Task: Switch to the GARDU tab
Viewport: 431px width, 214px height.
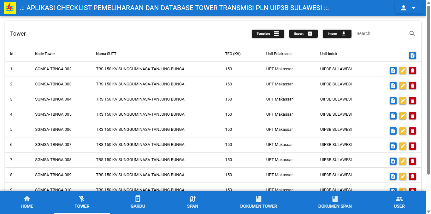Action: pyautogui.click(x=138, y=202)
